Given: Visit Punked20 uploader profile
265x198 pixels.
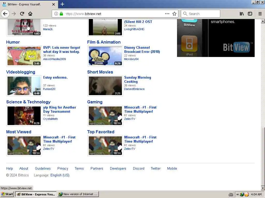Looking at the screenshot, I should point(49,89).
